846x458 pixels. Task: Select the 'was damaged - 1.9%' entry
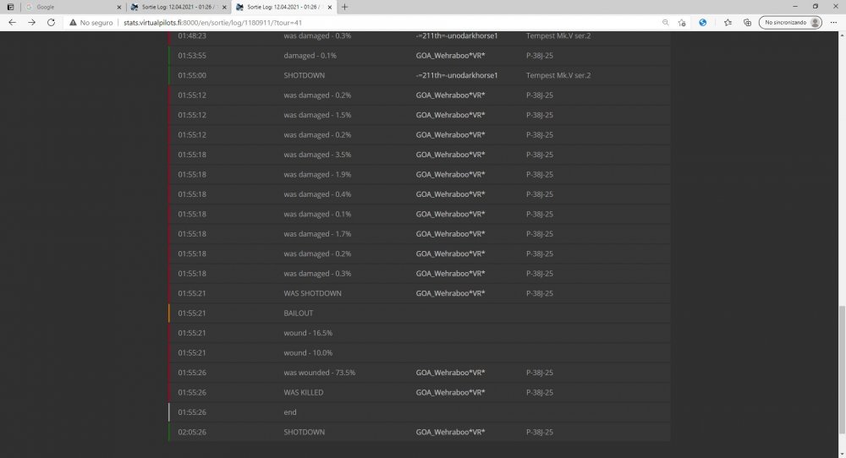point(317,175)
